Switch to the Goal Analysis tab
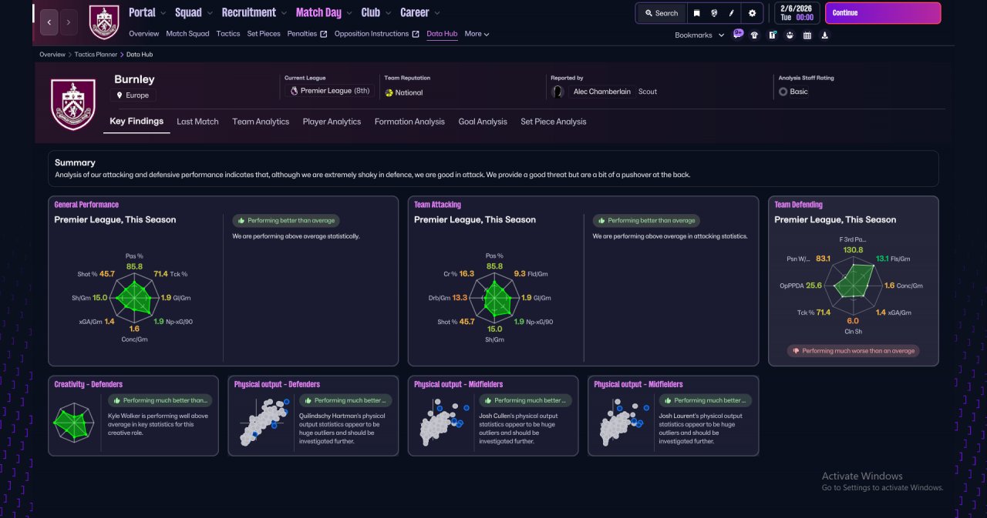 tap(483, 122)
